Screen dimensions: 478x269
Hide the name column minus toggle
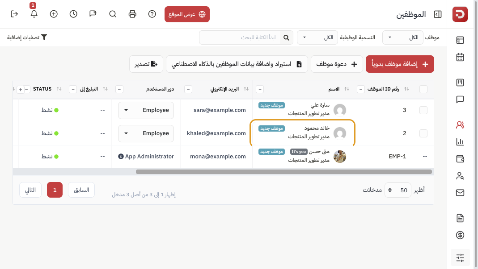(260, 89)
